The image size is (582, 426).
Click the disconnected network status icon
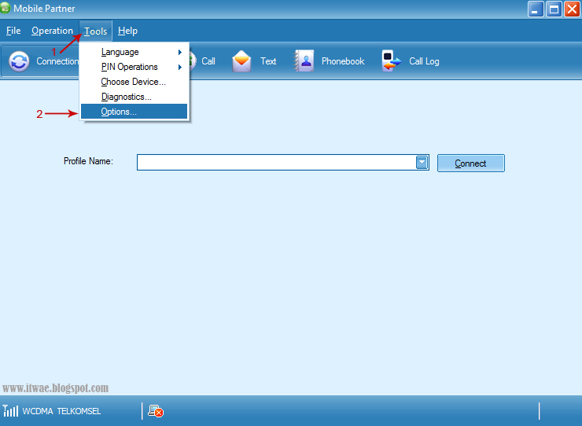[156, 411]
